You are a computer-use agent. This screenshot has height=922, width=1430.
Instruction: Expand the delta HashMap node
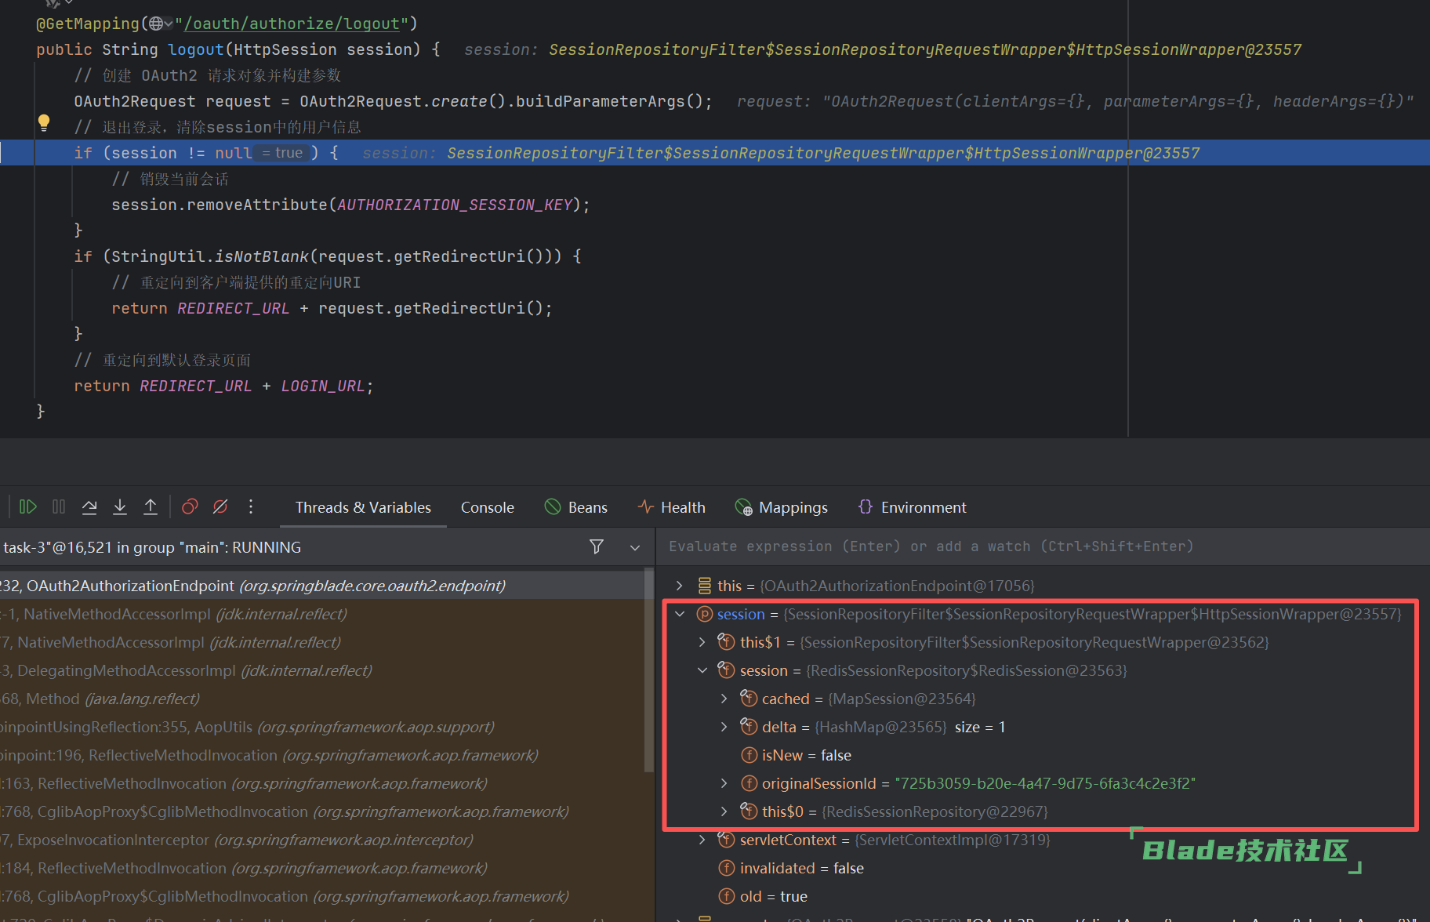(x=724, y=727)
